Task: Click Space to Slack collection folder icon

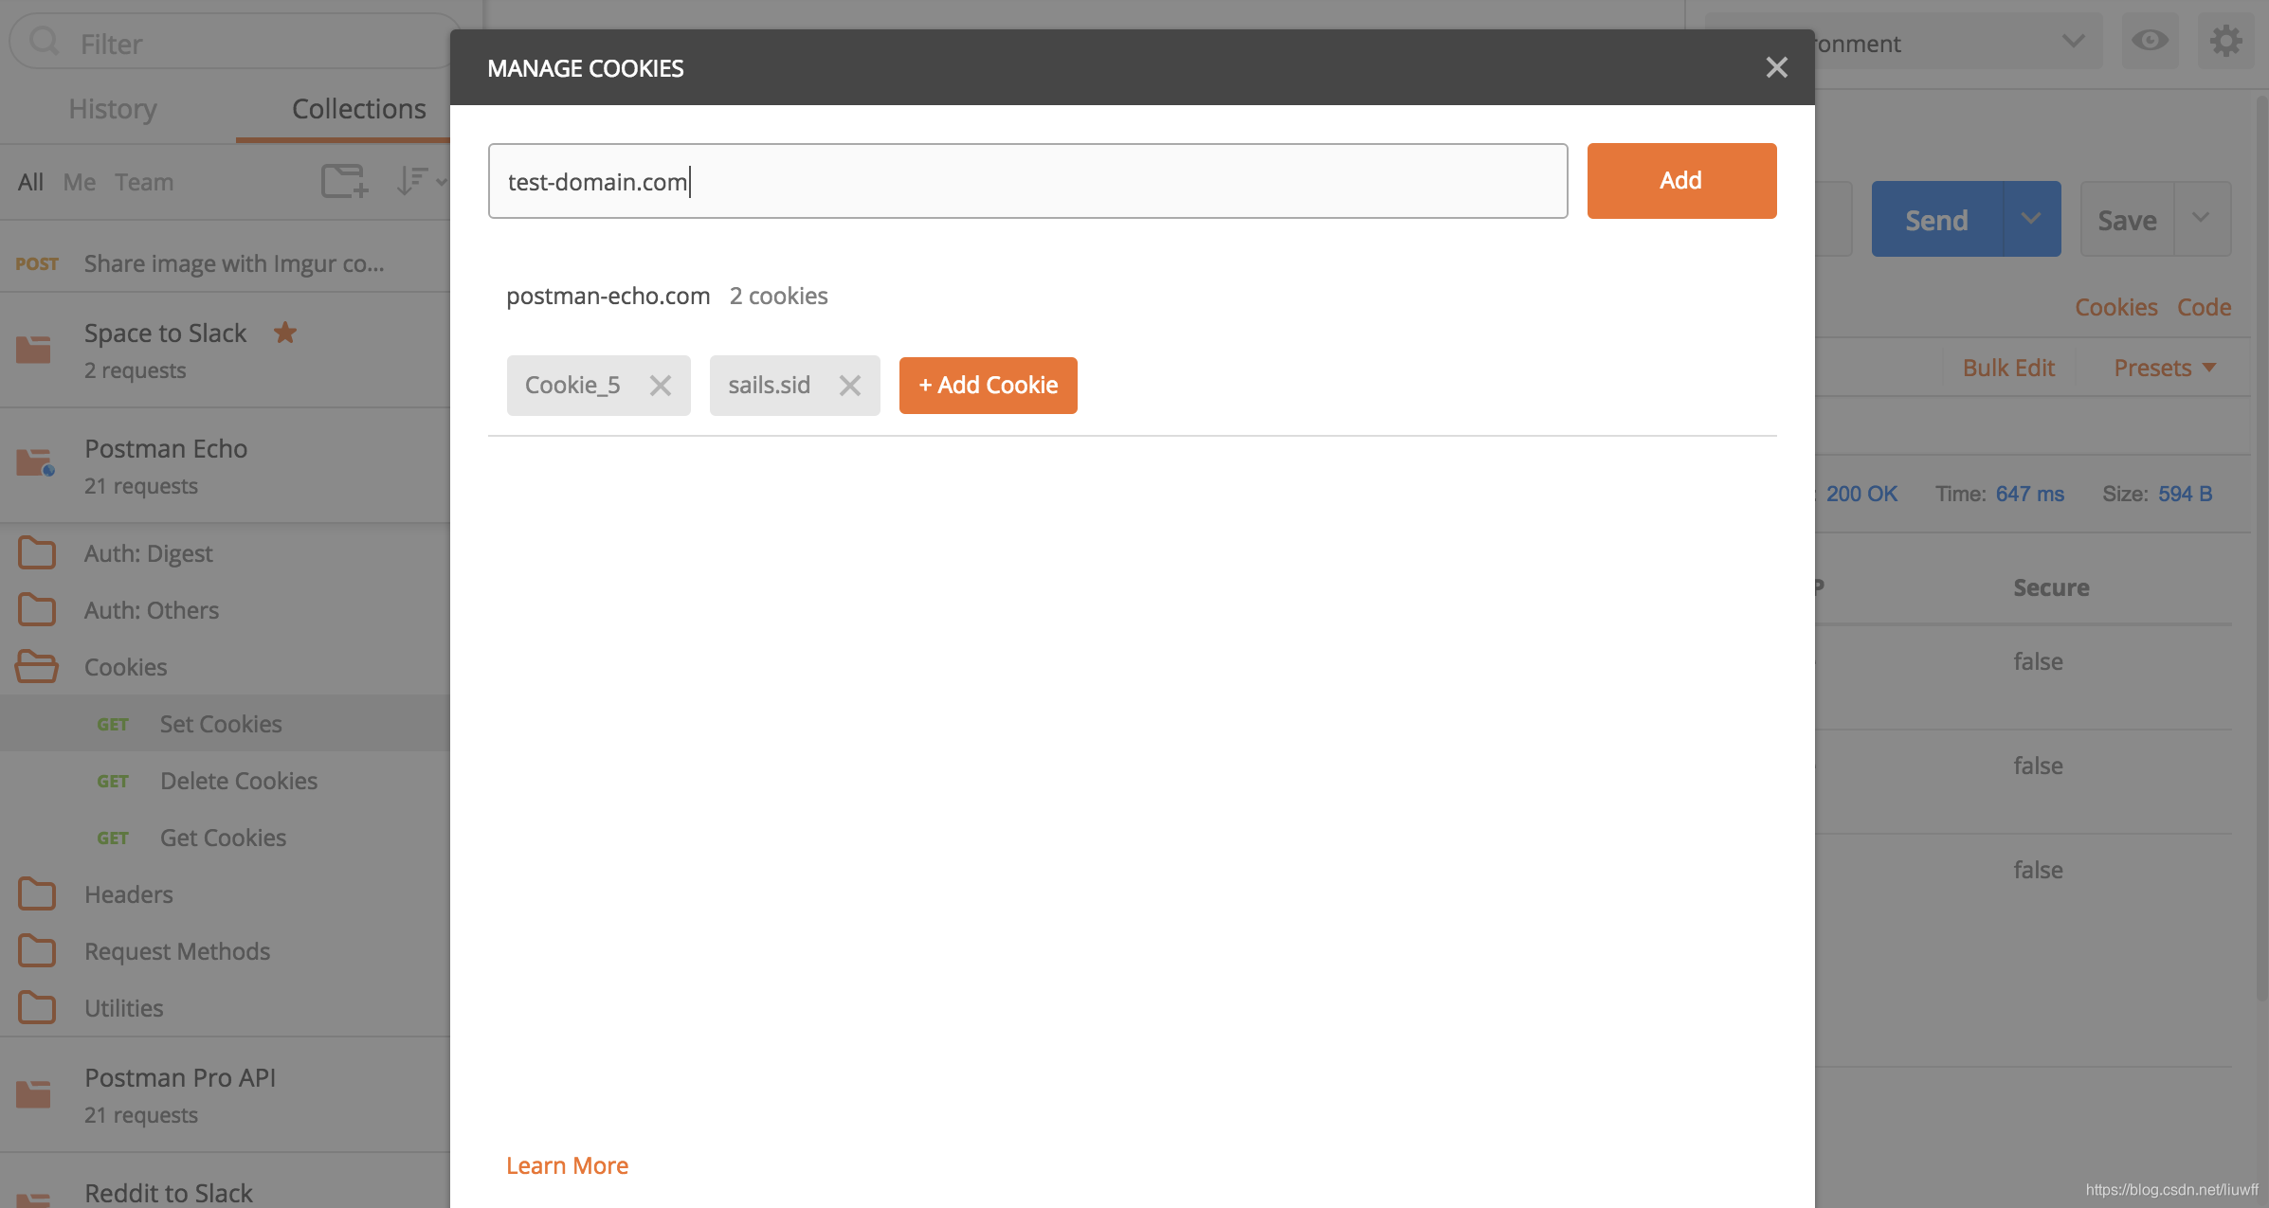Action: click(x=33, y=350)
